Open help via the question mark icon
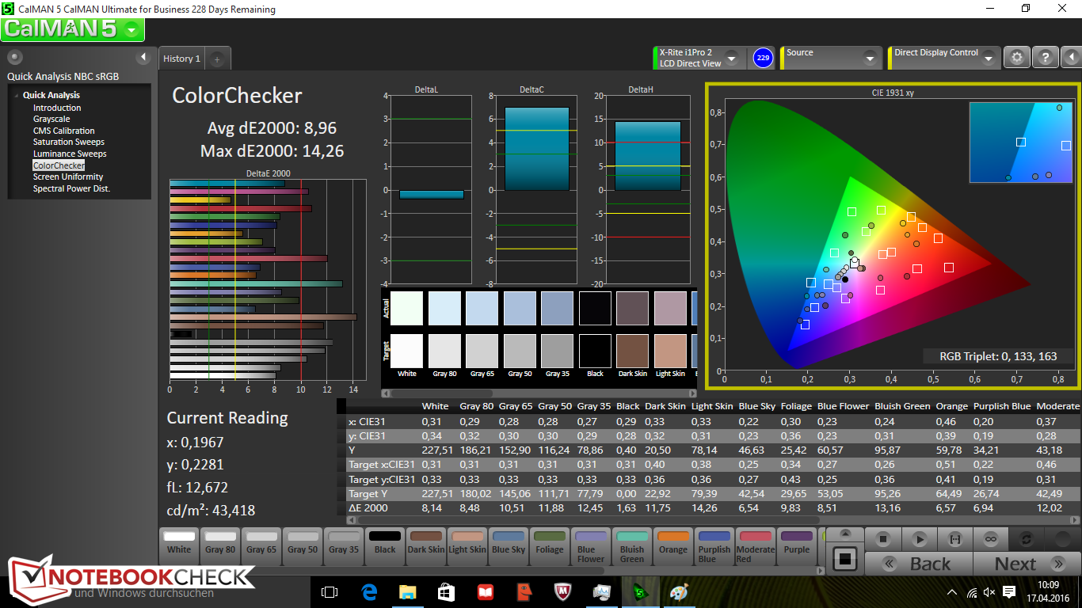This screenshot has width=1082, height=608. tap(1045, 58)
